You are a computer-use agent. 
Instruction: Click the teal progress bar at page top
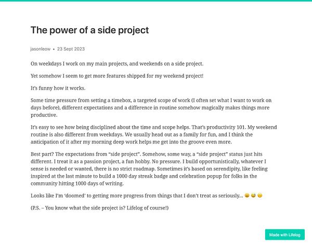[x=156, y=1]
